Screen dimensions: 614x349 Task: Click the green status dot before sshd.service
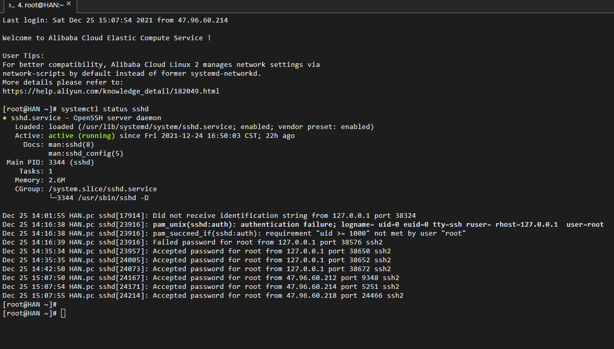[5, 118]
